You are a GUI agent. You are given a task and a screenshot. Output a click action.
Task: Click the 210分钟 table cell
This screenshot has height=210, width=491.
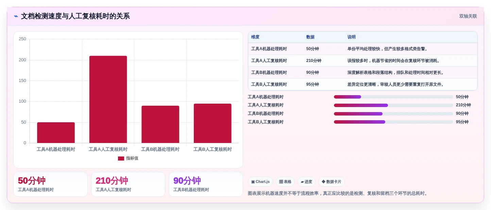coord(314,61)
